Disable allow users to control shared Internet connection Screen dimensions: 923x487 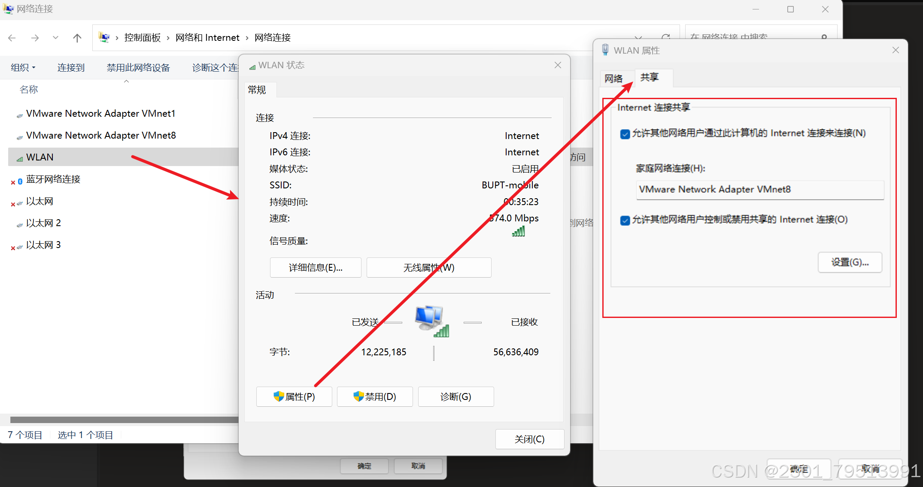coord(625,220)
